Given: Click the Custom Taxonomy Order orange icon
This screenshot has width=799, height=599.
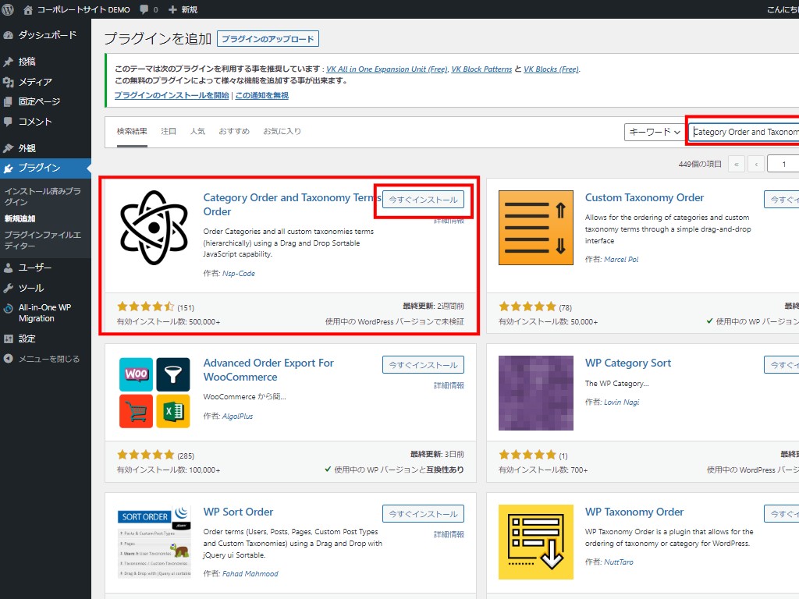Looking at the screenshot, I should [531, 227].
